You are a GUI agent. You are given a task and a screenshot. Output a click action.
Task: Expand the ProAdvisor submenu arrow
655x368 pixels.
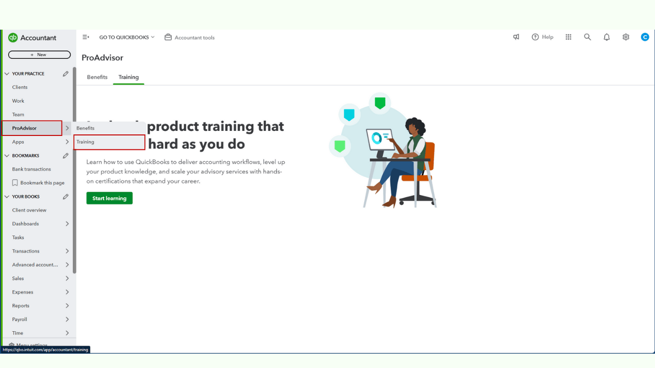(x=67, y=128)
